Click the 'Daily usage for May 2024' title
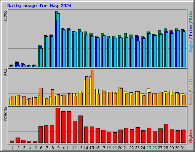The height and width of the screenshot is (152, 195). [x=39, y=6]
